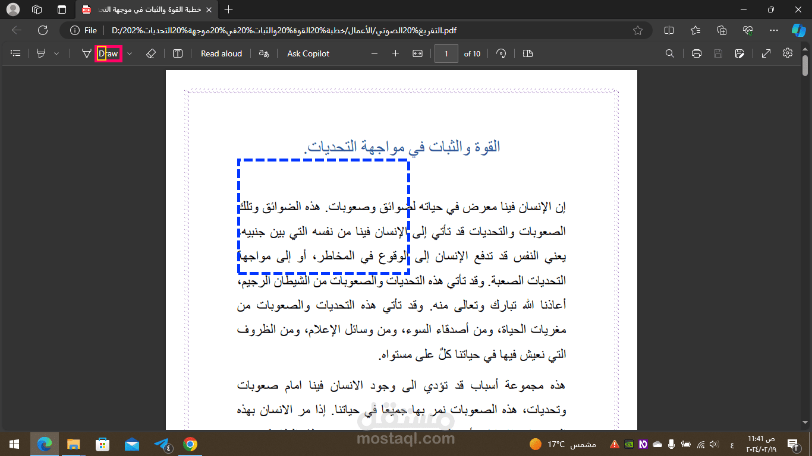
Task: Click the Save as icon
Action: point(739,53)
